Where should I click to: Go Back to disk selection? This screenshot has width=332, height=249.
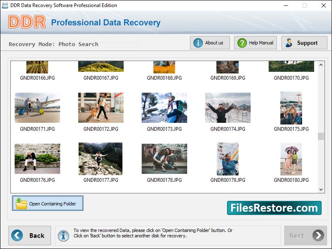[29, 235]
